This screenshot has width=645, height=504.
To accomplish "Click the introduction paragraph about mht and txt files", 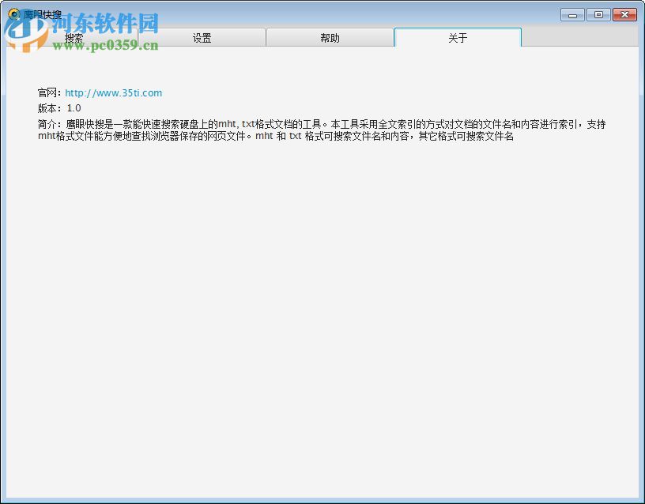I will [x=316, y=130].
